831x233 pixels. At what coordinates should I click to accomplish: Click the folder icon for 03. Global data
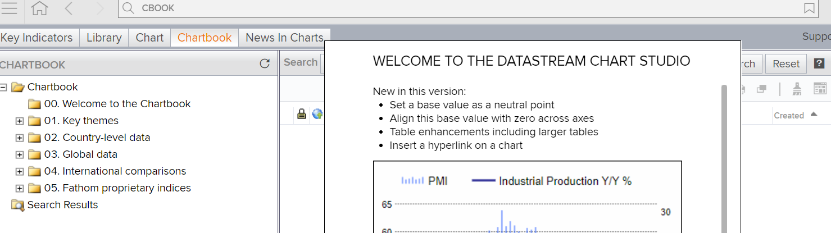coord(35,154)
